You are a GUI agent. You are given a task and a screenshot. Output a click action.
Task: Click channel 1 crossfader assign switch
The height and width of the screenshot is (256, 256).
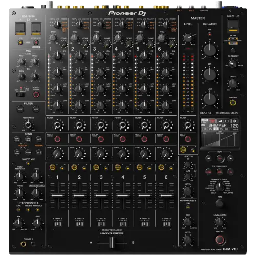(58, 224)
